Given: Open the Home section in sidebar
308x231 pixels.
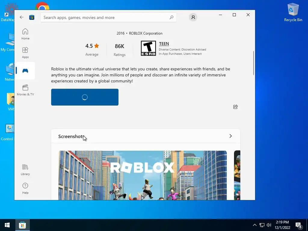Looking at the screenshot, I should tap(25, 34).
